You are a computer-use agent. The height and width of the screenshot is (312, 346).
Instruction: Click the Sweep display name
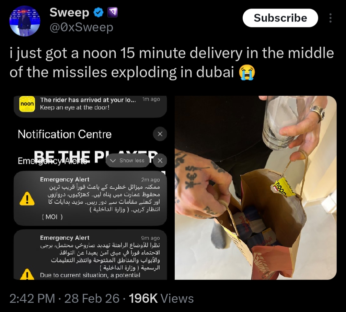[x=69, y=12]
